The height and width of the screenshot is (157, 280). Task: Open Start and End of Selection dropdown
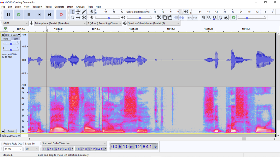74,143
